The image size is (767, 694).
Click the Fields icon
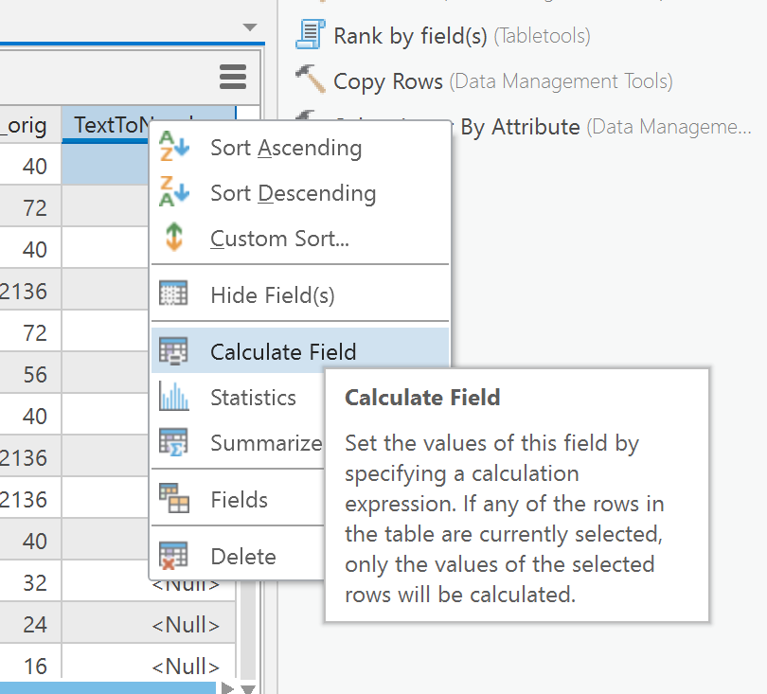coord(174,497)
